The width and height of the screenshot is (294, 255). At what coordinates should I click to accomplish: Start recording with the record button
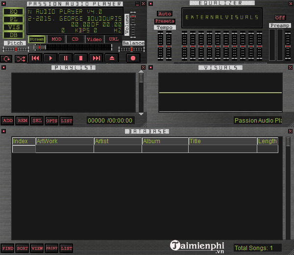133,58
